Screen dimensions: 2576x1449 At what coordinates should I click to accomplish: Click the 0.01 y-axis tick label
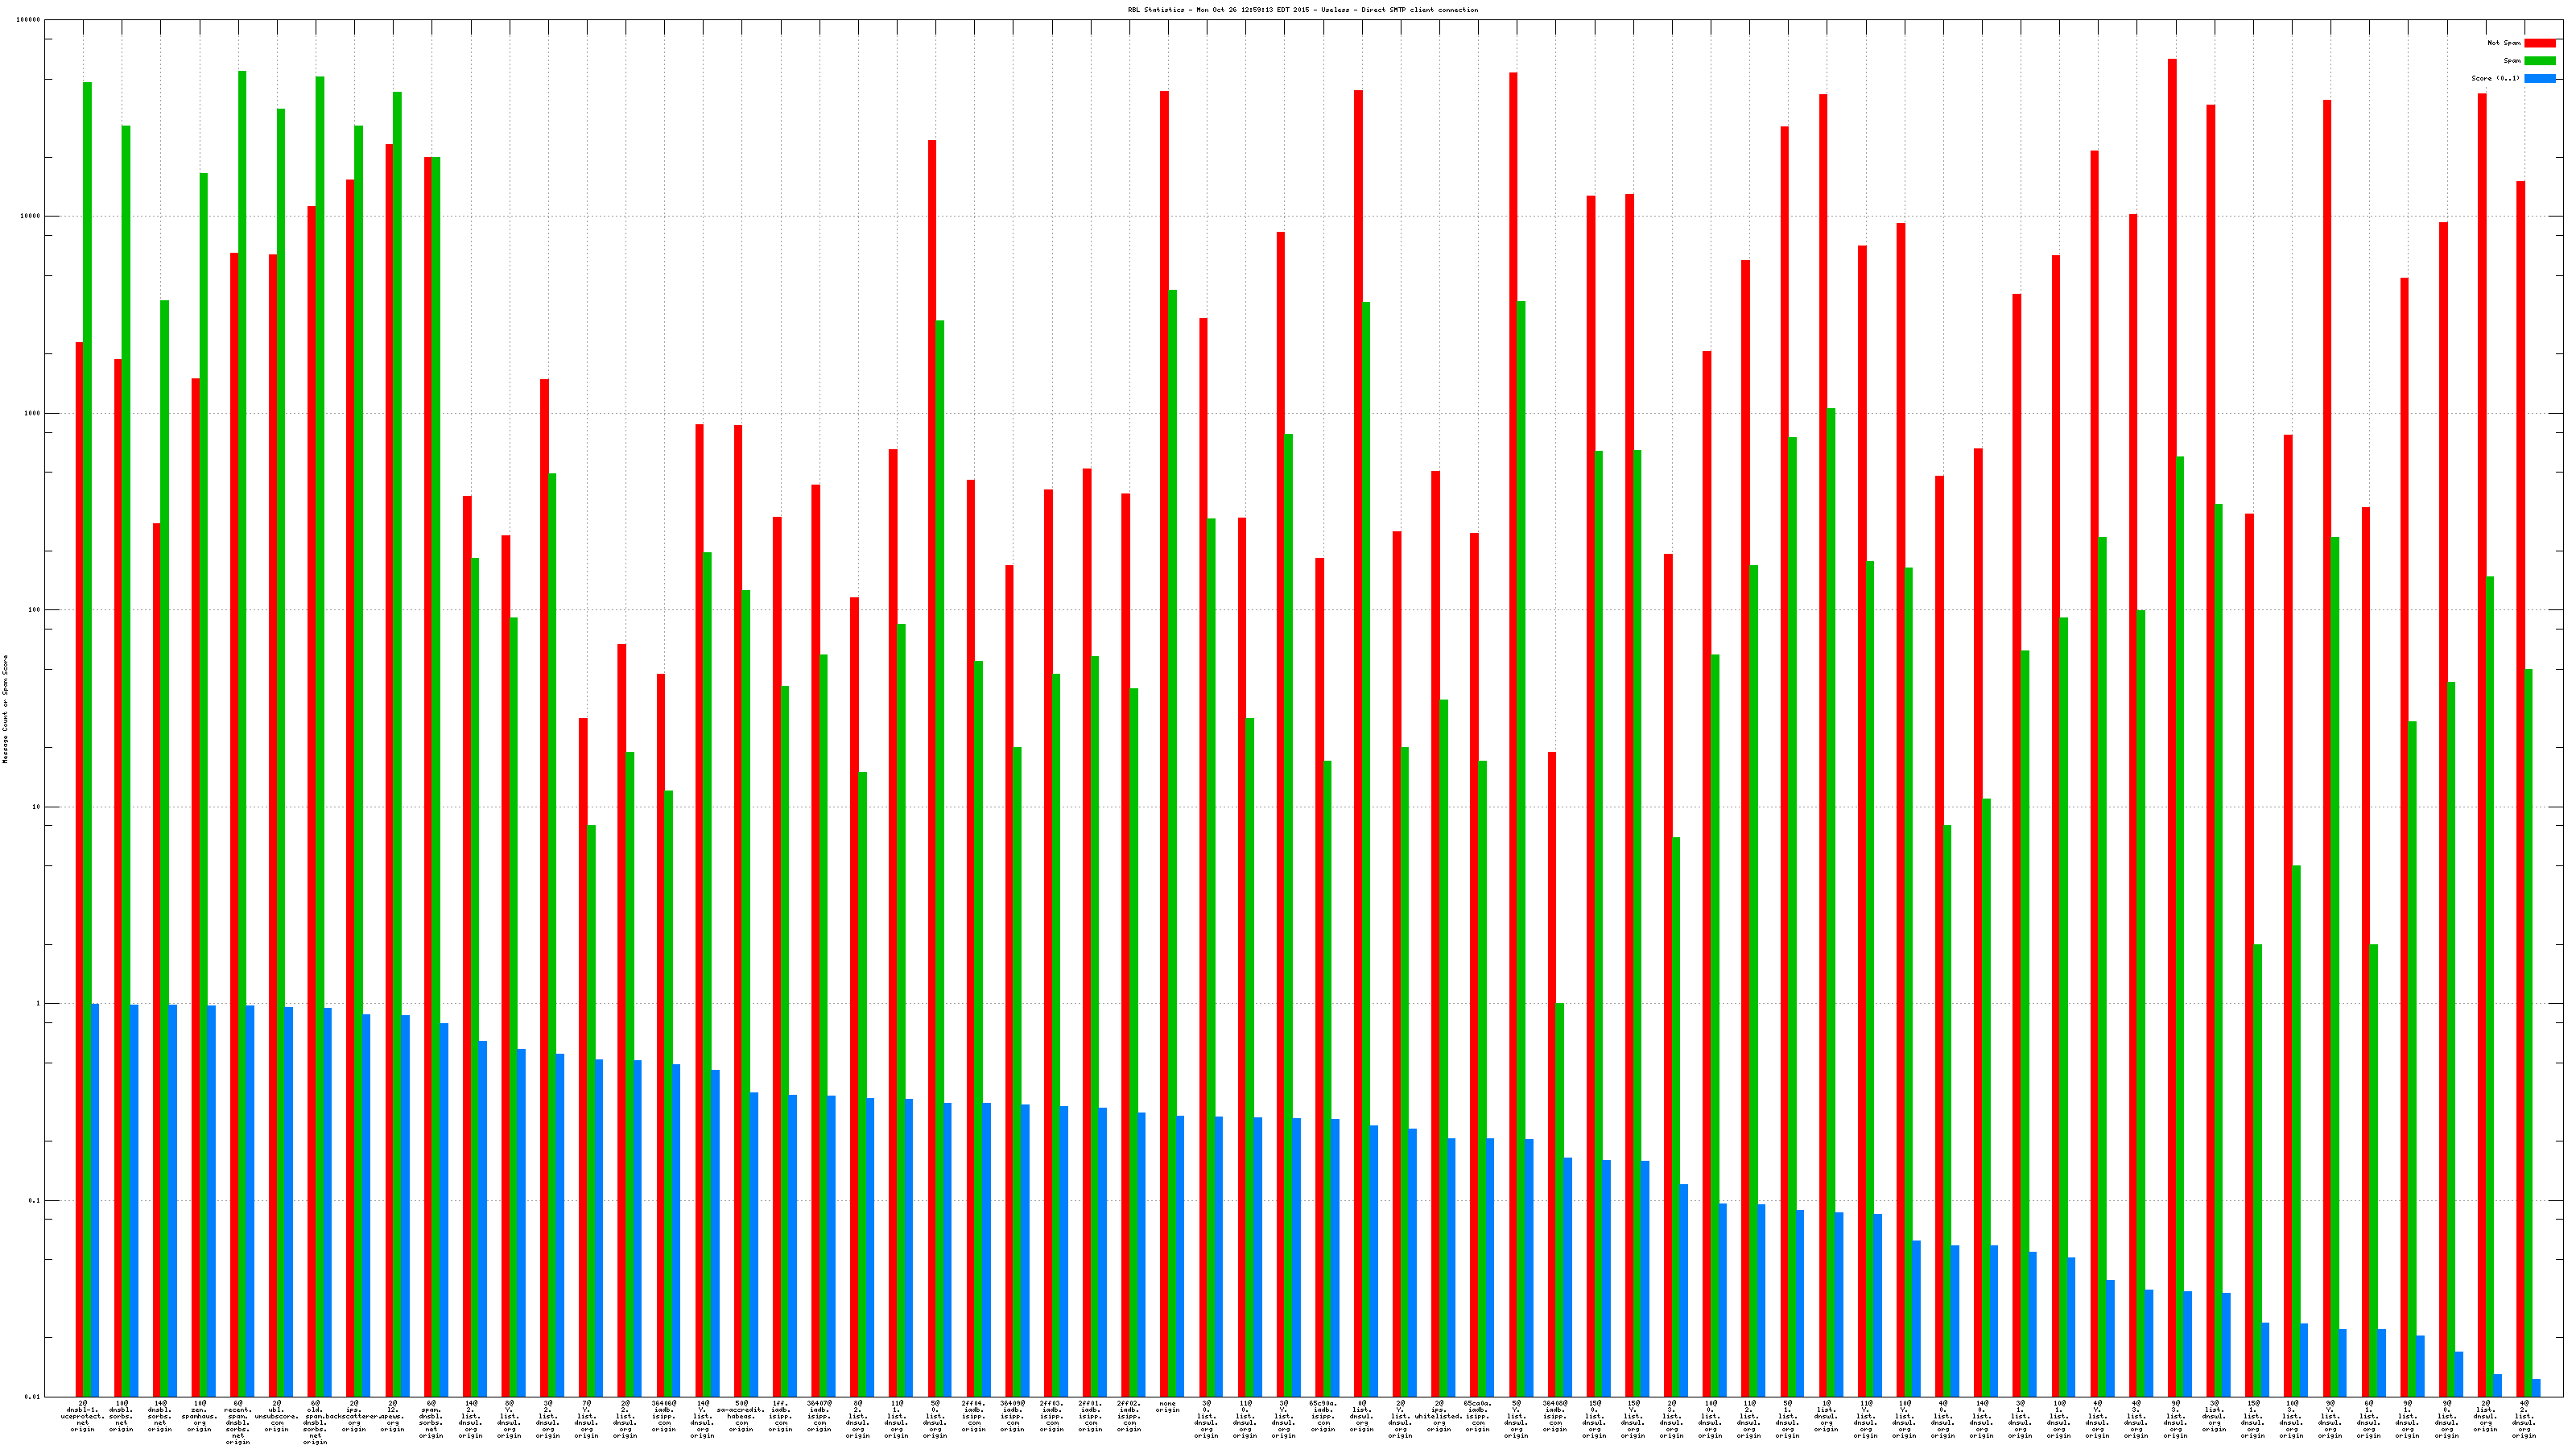coord(33,1397)
